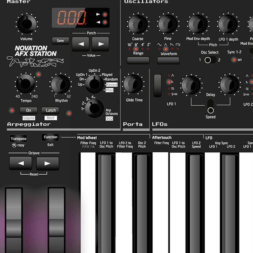Click the LFO 1 S+H waveform LED
The image size is (253, 253).
169,94
